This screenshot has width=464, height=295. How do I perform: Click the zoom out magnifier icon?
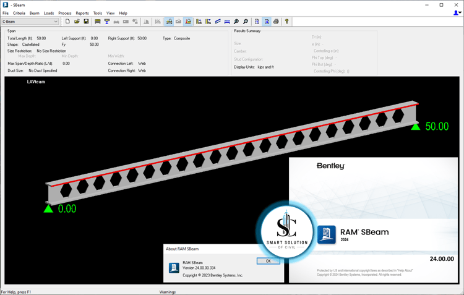point(246,21)
